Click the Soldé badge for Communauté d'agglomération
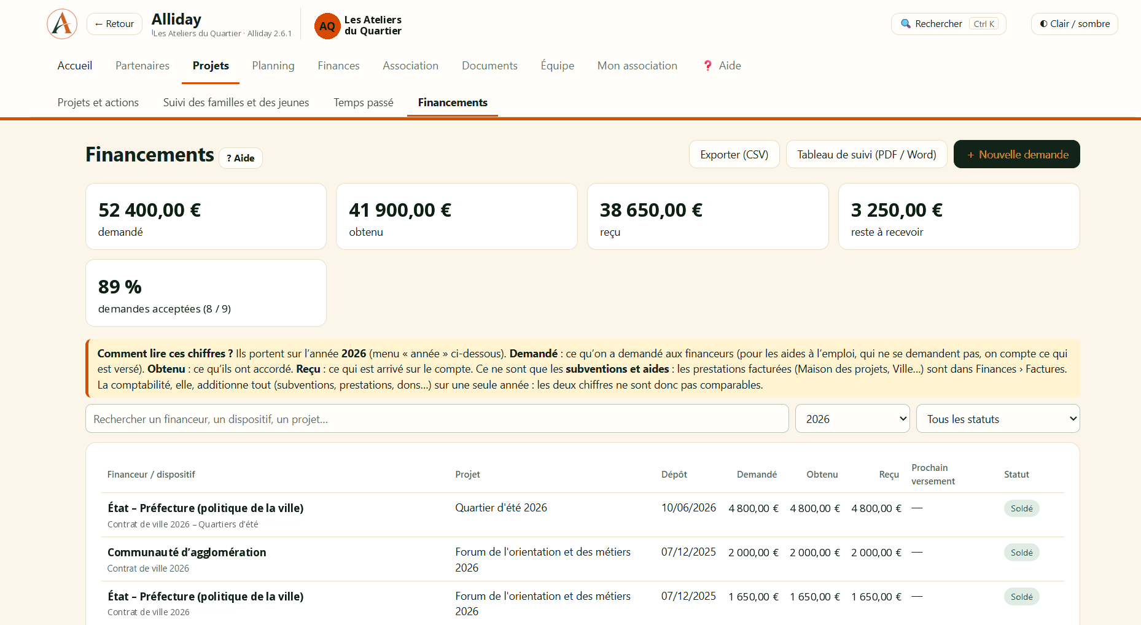 click(1022, 553)
